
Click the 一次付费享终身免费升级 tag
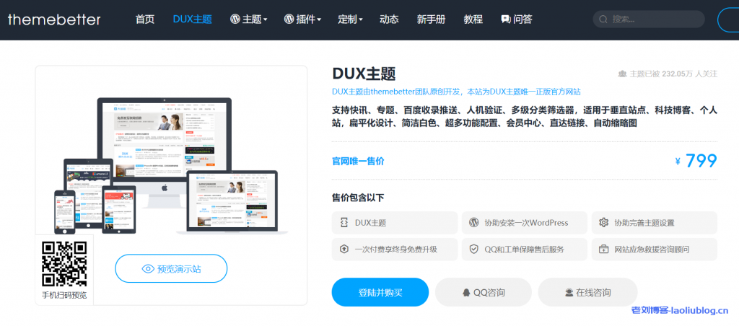(x=395, y=250)
